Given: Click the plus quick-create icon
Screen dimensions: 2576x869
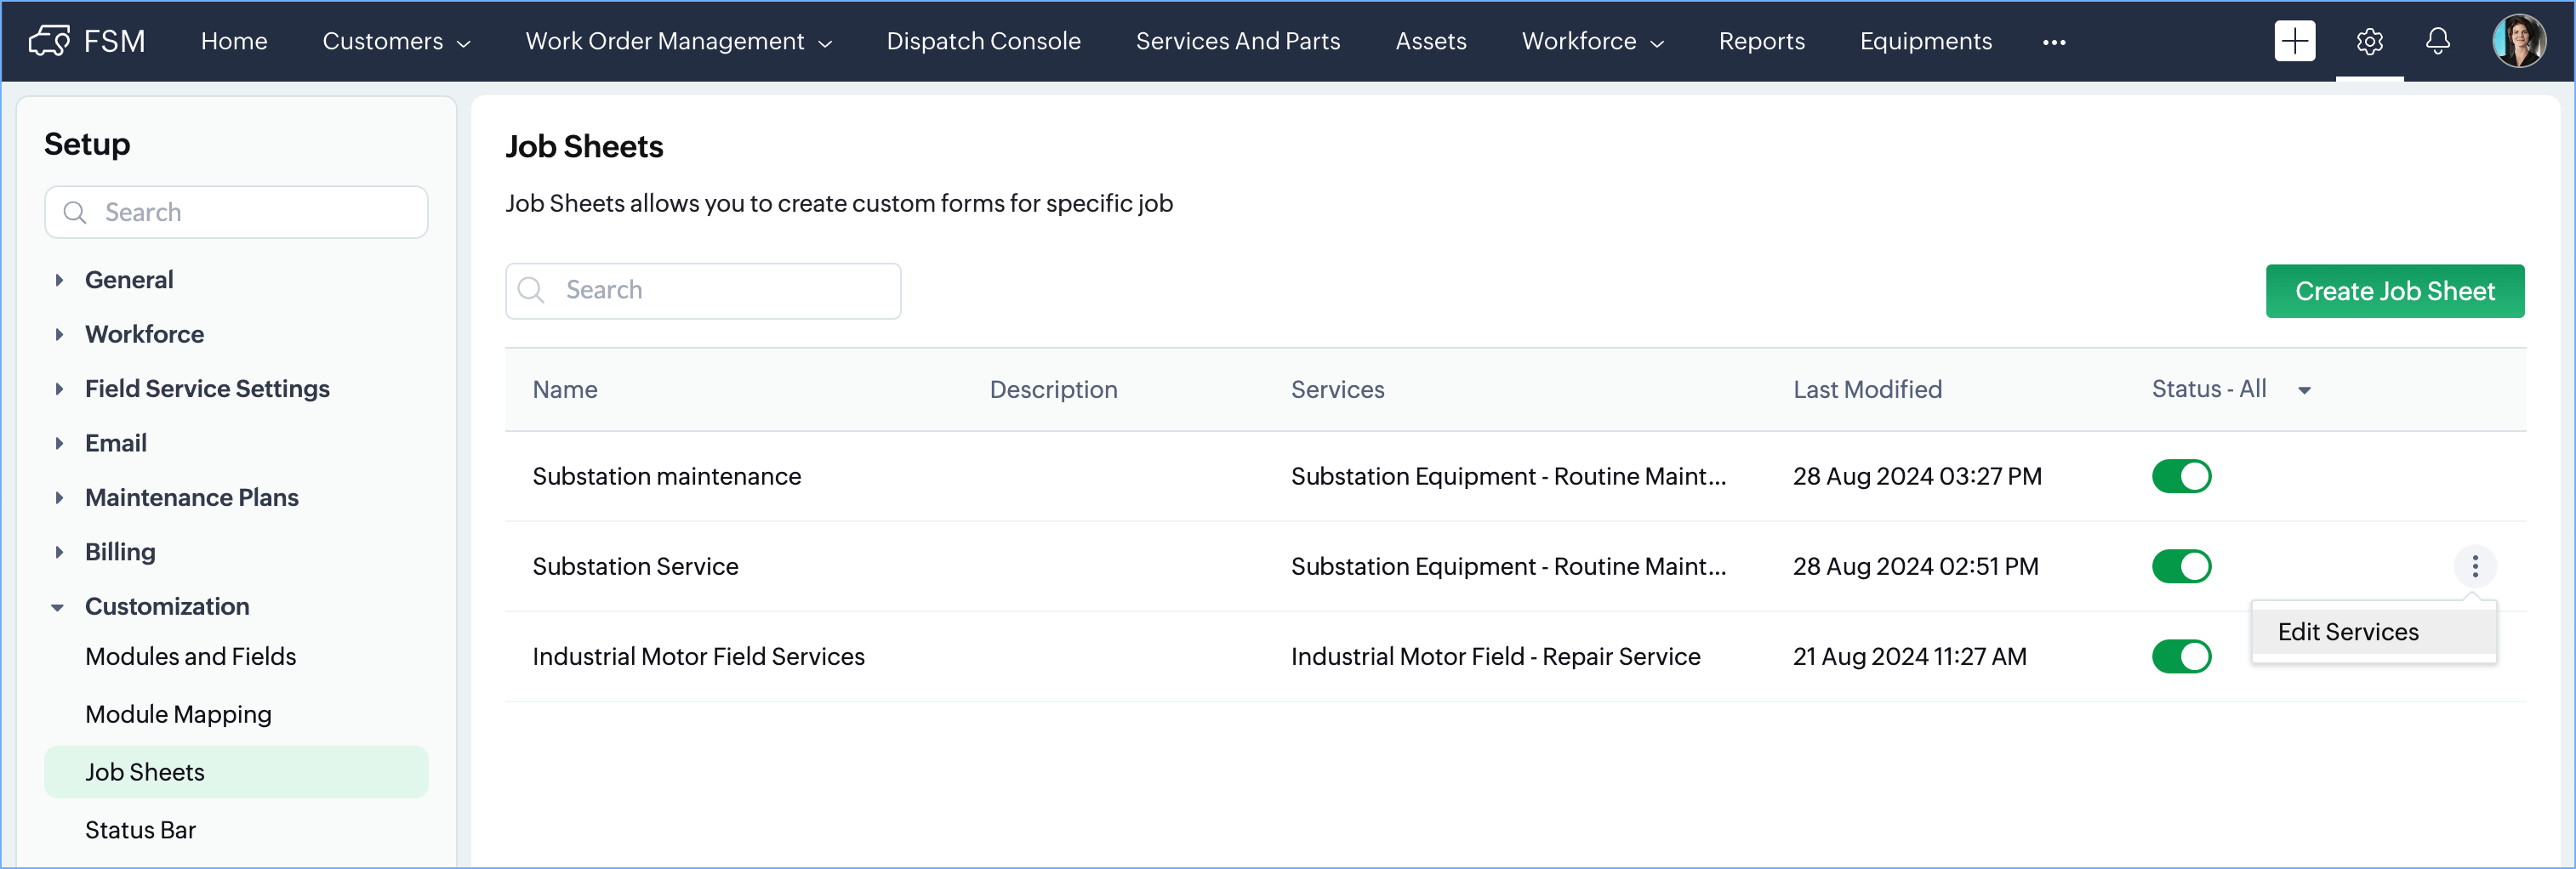Looking at the screenshot, I should click(x=2294, y=41).
